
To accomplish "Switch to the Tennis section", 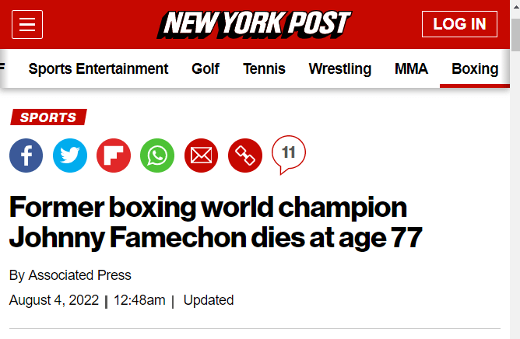I will [x=264, y=68].
